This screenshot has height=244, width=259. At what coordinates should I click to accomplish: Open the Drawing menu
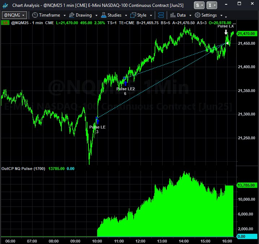pos(84,15)
